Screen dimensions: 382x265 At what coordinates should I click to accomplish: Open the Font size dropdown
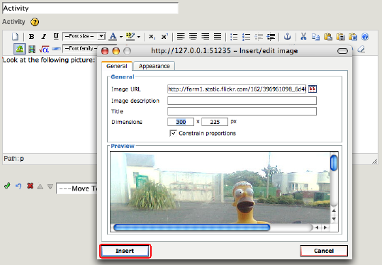[84, 36]
